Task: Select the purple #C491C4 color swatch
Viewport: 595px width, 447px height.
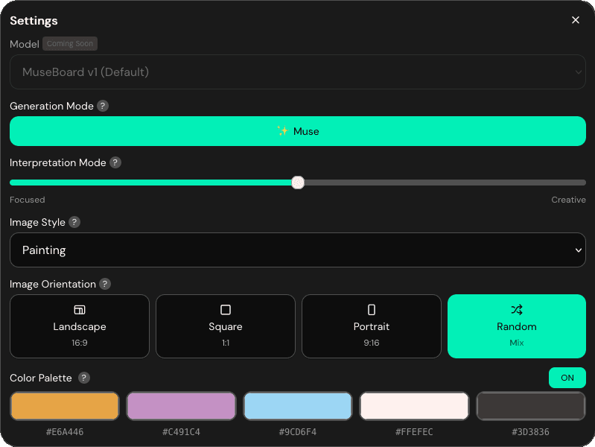Action: click(x=181, y=406)
